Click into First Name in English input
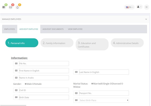 point(44,71)
